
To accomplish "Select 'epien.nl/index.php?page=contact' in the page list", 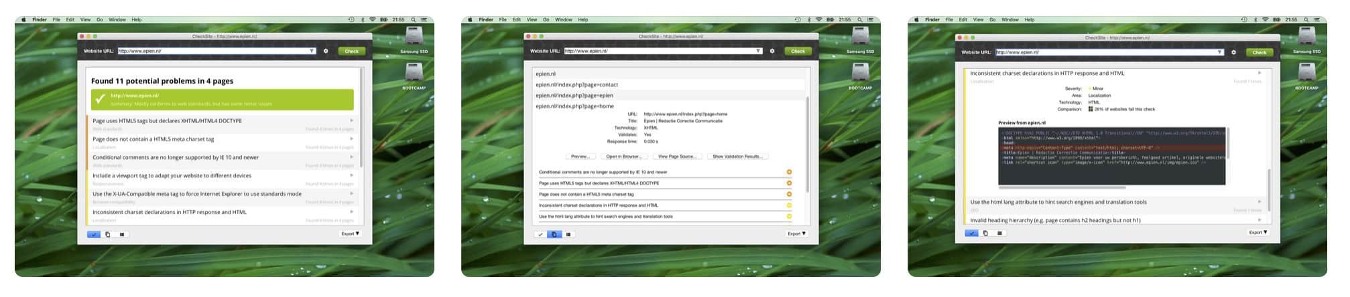I will (x=576, y=85).
